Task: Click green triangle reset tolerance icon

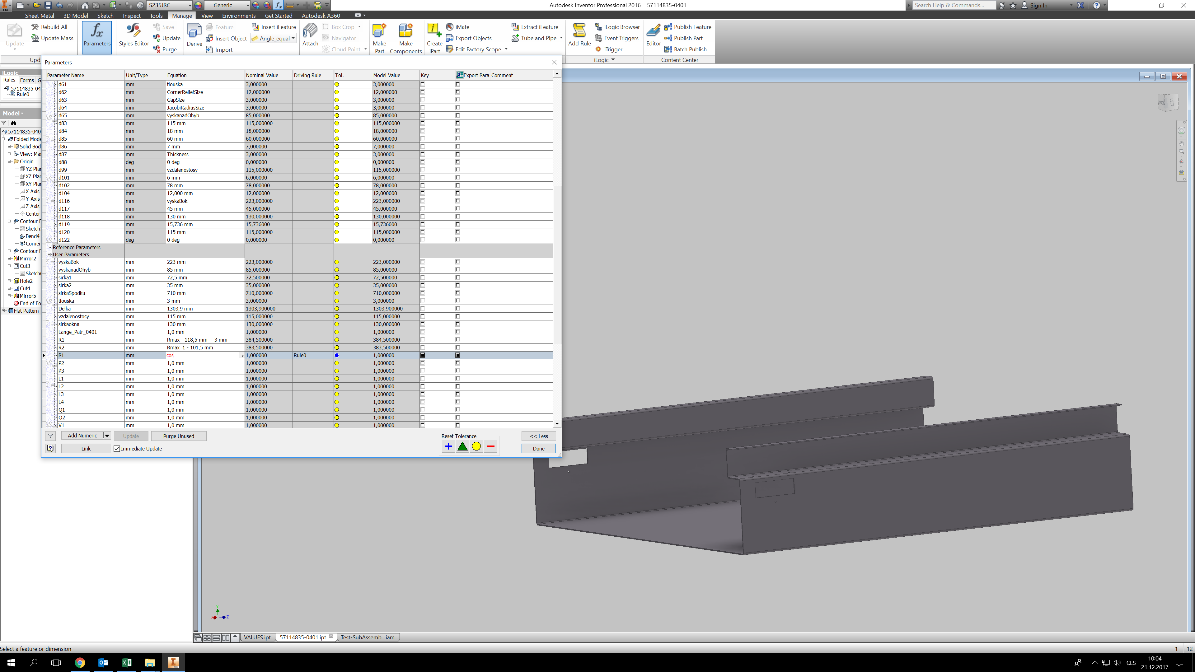Action: click(462, 447)
